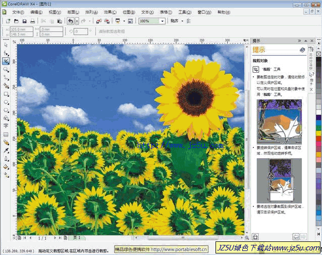Click the 清除裁剪选取框 button
This screenshot has width=322, height=255.
coord(112,31)
